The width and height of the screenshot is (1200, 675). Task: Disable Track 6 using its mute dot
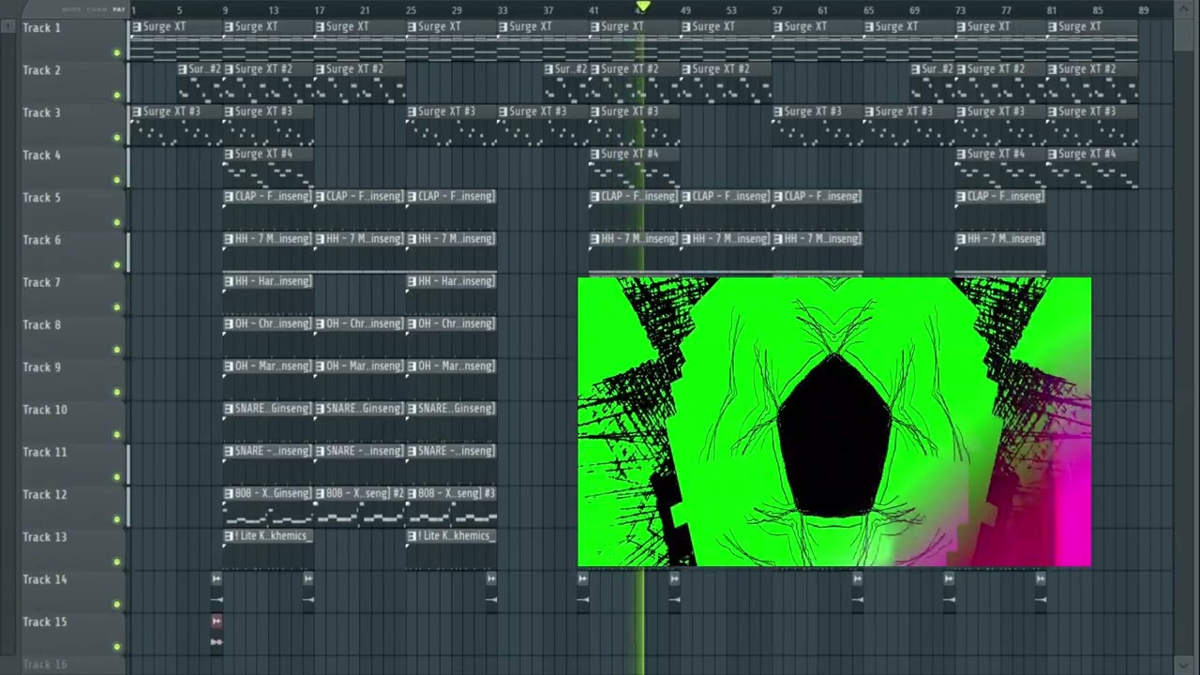(117, 264)
